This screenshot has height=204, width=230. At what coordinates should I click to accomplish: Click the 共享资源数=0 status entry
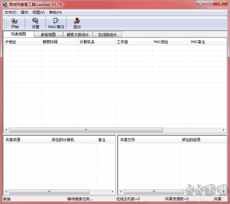(177, 199)
